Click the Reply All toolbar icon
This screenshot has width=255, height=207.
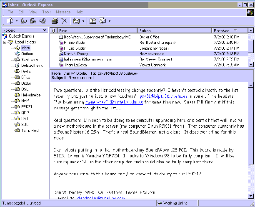click(33, 21)
